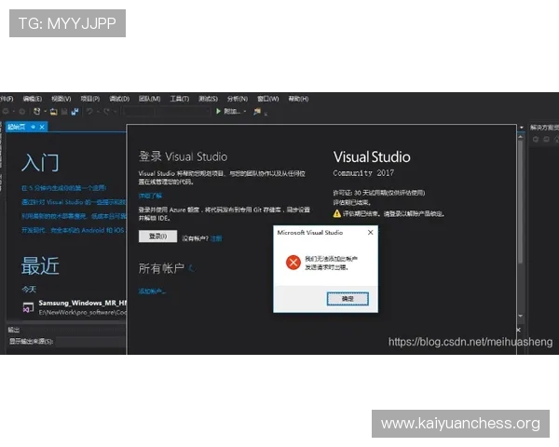The height and width of the screenshot is (447, 559).
Task: Open the 帮助(H) help menu
Action: [297, 98]
